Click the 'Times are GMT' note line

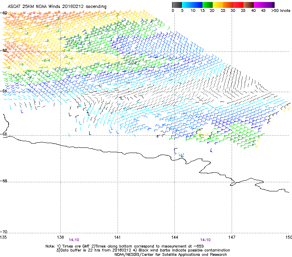(125, 246)
